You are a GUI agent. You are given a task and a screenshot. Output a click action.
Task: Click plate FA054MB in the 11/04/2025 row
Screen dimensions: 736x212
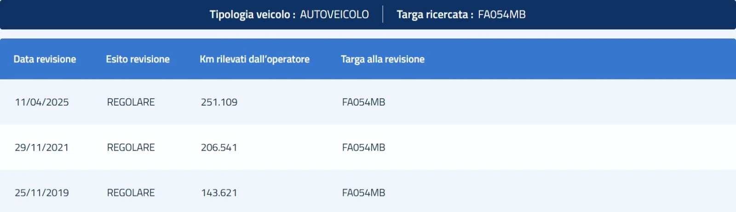(363, 102)
